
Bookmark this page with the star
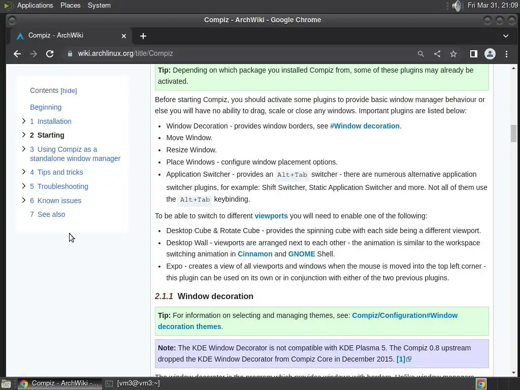(453, 54)
